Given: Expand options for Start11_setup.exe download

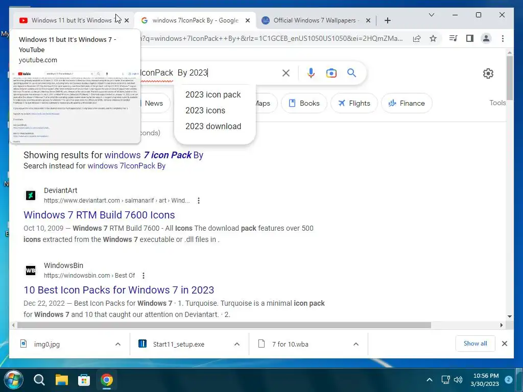Looking at the screenshot, I should (x=237, y=344).
